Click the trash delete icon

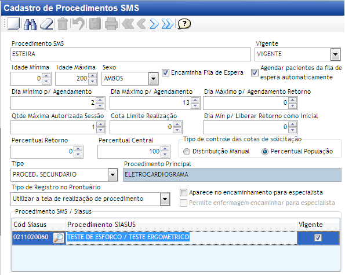coord(63,24)
